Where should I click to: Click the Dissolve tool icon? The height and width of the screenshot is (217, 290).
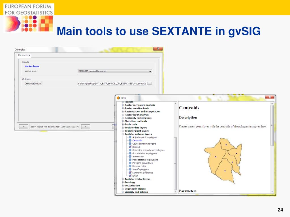coord(130,147)
